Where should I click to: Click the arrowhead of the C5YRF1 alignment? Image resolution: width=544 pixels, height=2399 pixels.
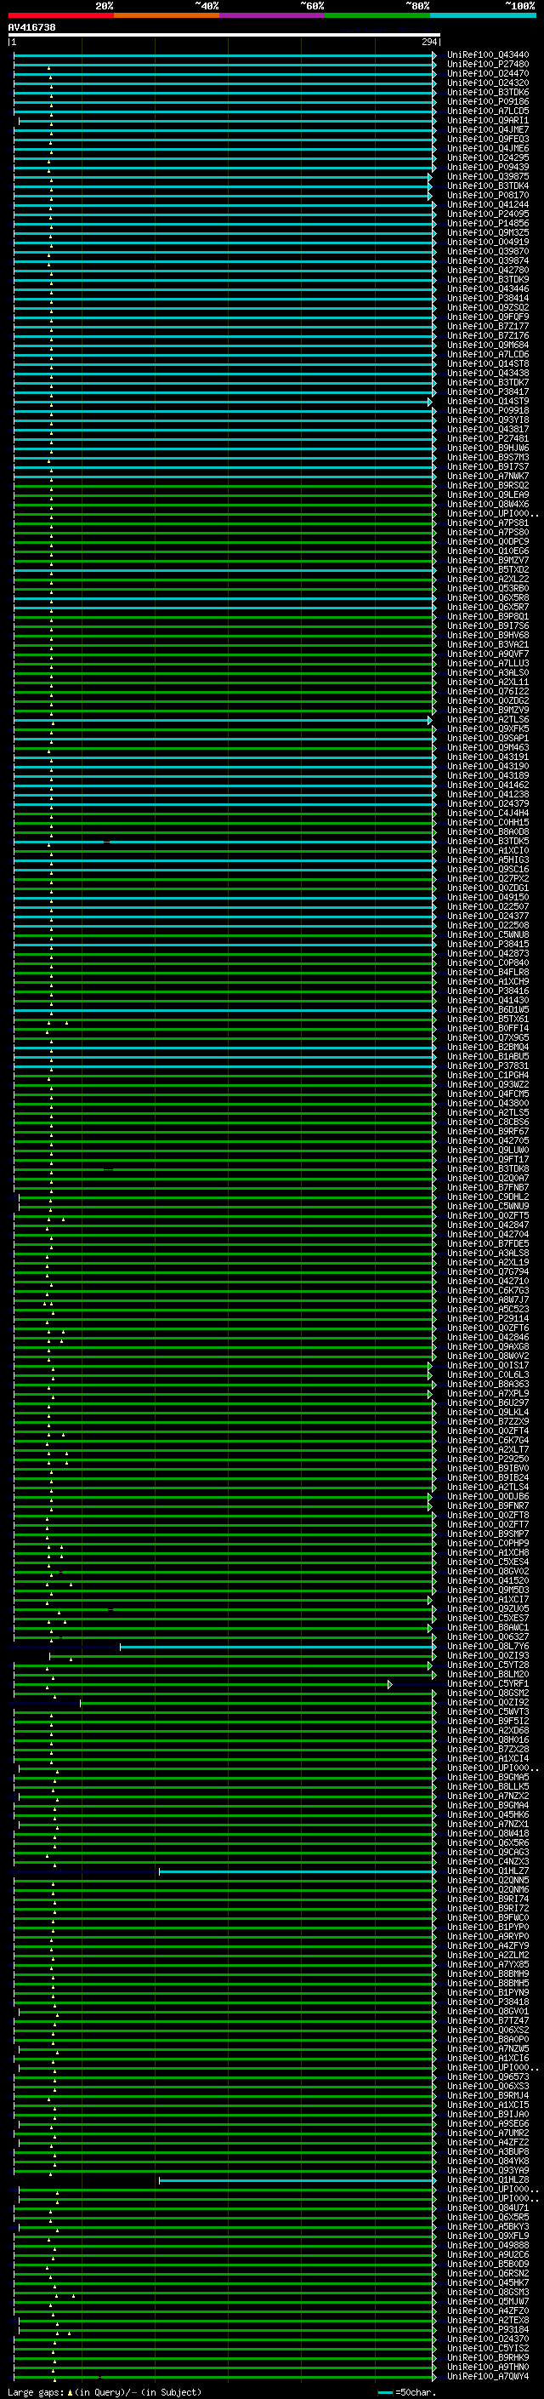(389, 1685)
